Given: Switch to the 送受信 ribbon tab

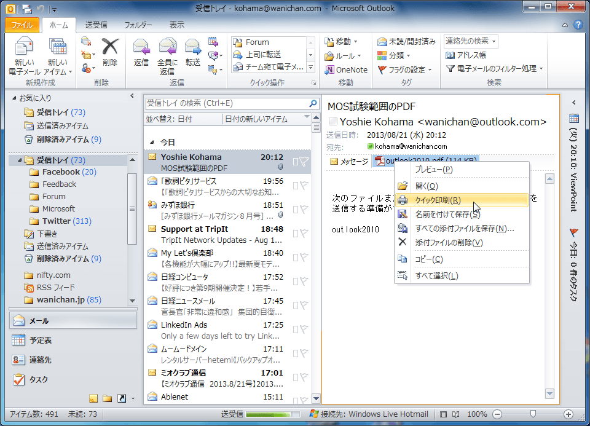Looking at the screenshot, I should 96,25.
